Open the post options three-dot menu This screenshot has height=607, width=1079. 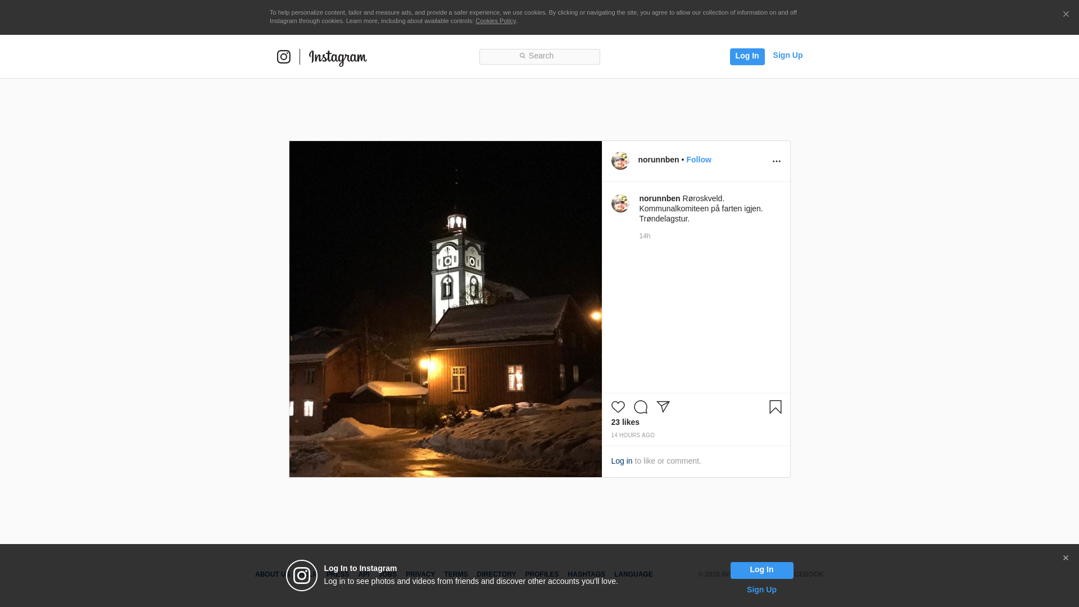pos(776,161)
